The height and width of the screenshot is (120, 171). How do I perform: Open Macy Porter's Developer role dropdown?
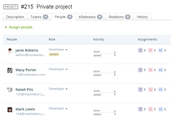pyautogui.click(x=58, y=69)
